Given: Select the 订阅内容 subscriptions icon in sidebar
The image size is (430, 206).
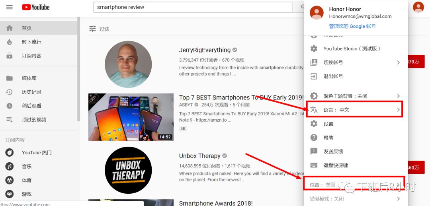Looking at the screenshot, I should pos(10,56).
